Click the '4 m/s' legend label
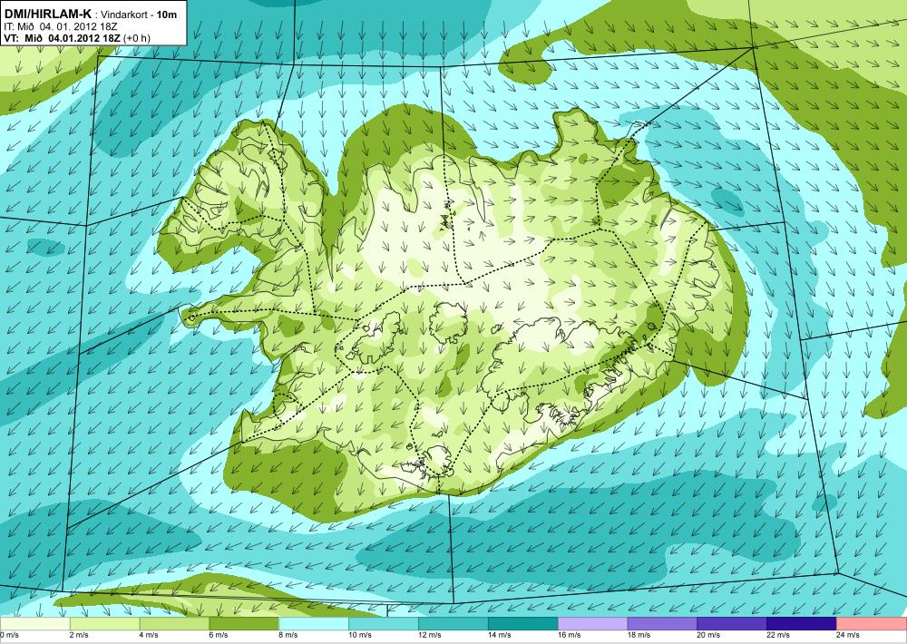The height and width of the screenshot is (644, 907). pyautogui.click(x=149, y=635)
